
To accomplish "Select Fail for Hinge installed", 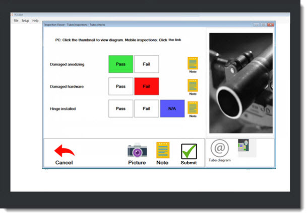I will [x=146, y=109].
